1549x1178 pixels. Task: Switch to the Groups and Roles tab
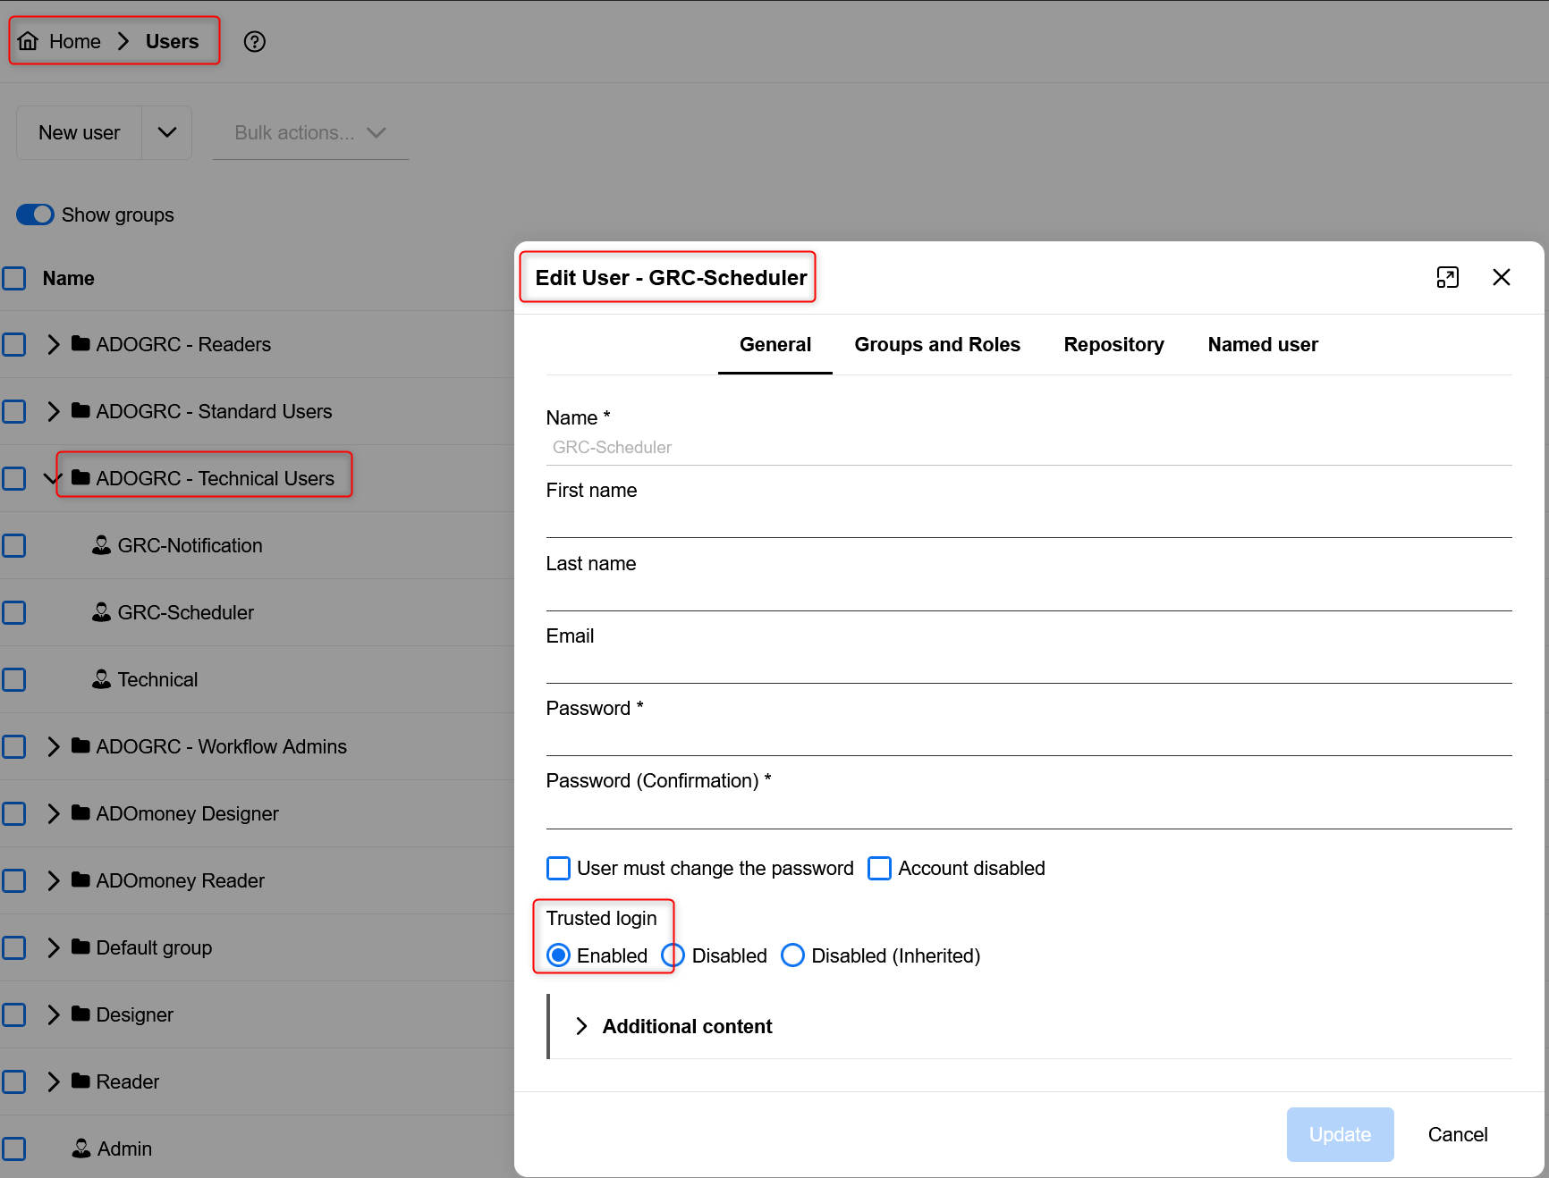[x=936, y=345]
